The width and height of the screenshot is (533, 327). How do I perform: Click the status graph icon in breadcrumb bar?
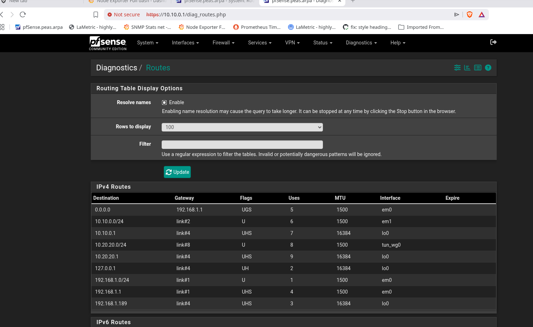coord(467,68)
